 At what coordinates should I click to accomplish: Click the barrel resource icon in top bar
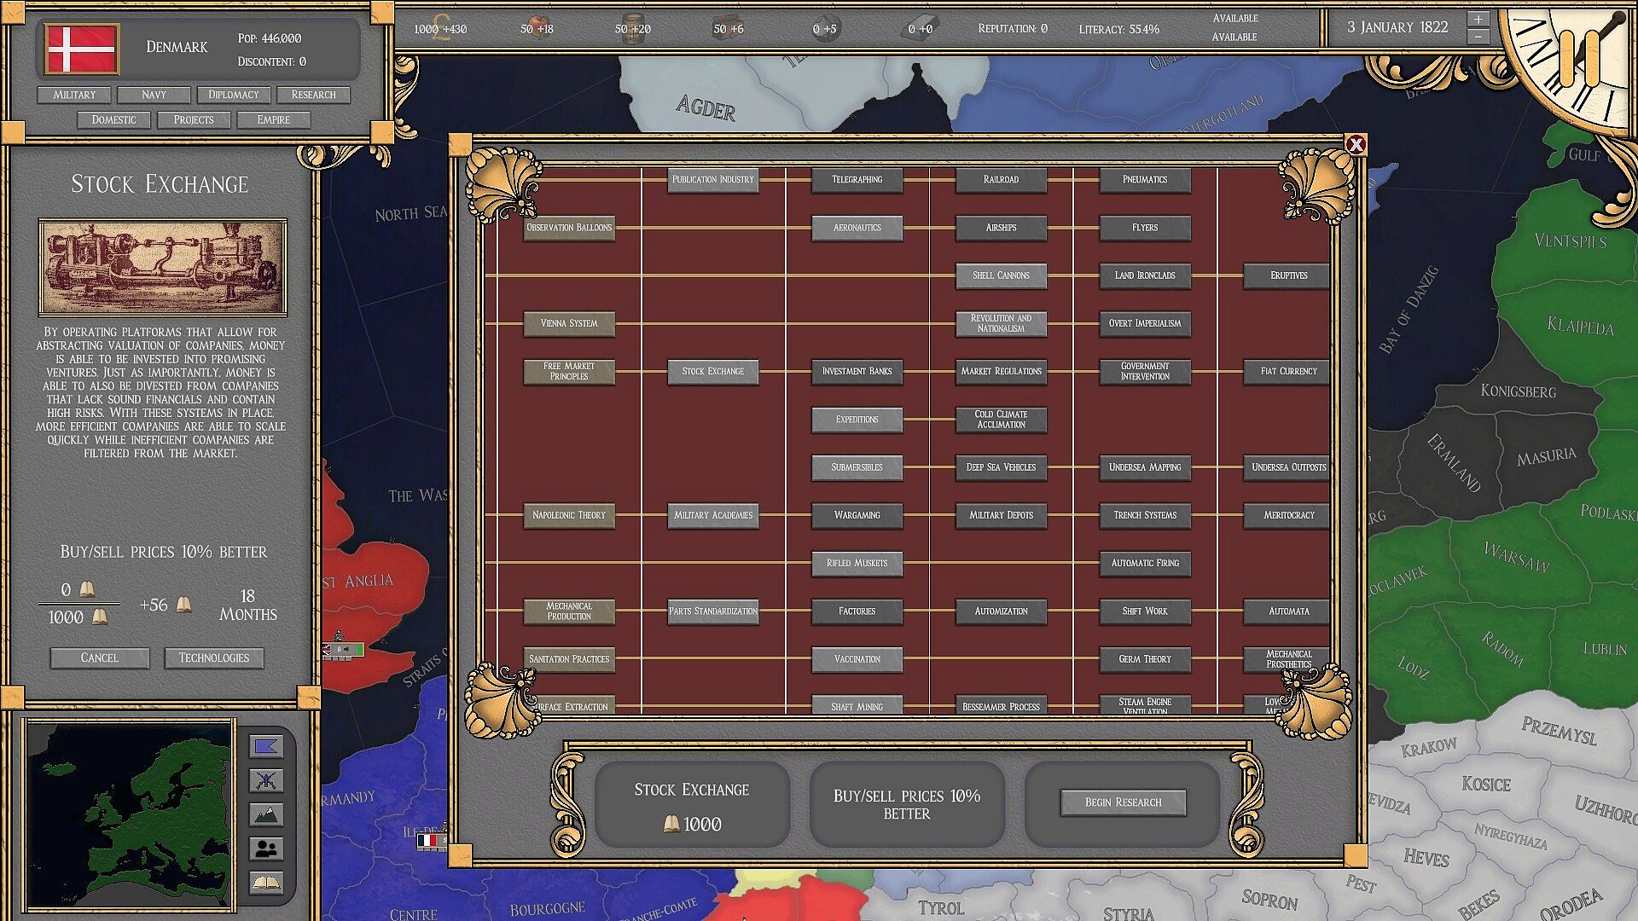[x=632, y=29]
